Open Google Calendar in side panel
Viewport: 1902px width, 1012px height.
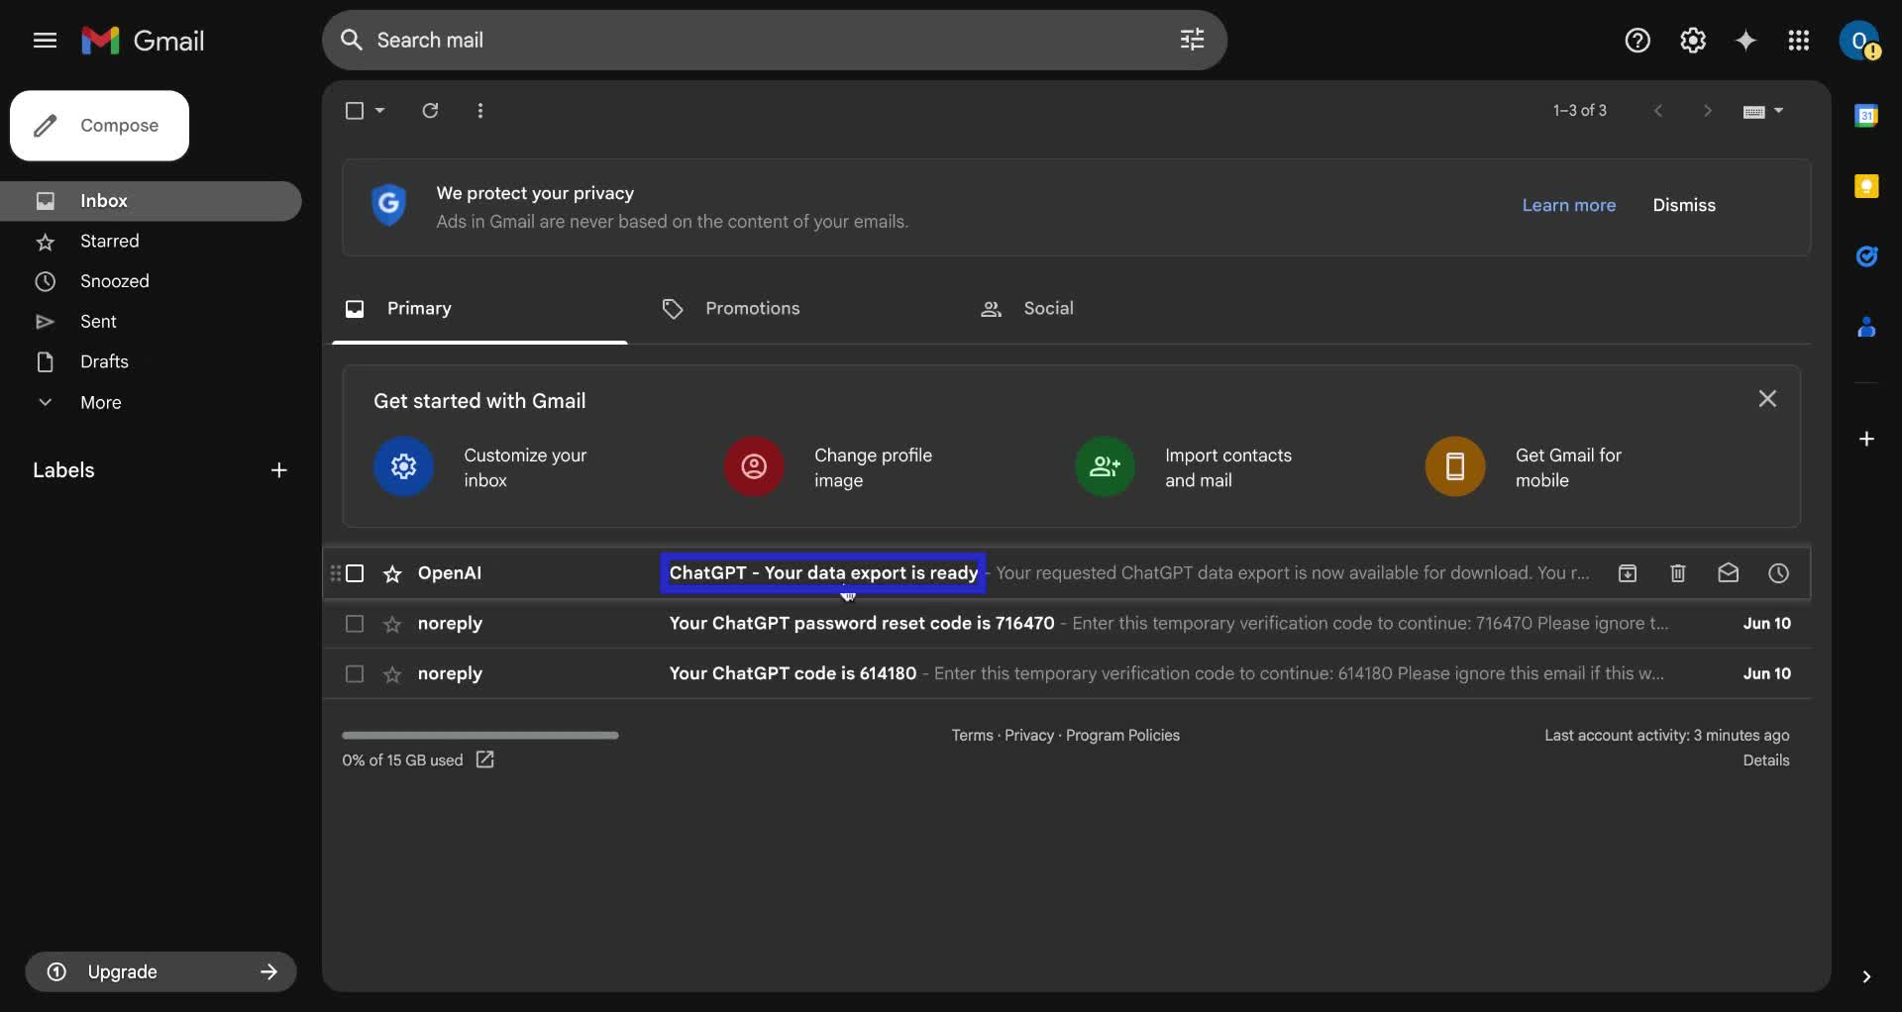click(1868, 115)
